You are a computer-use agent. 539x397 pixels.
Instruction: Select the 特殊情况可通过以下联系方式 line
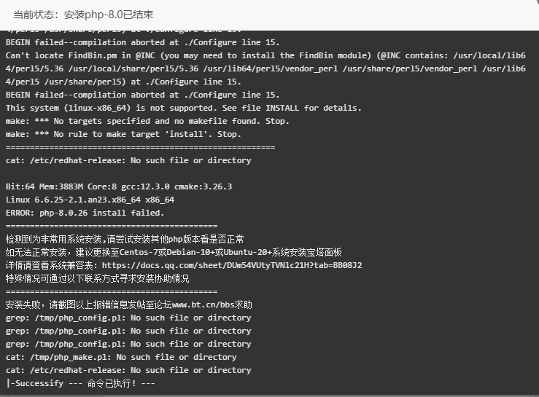pos(97,278)
